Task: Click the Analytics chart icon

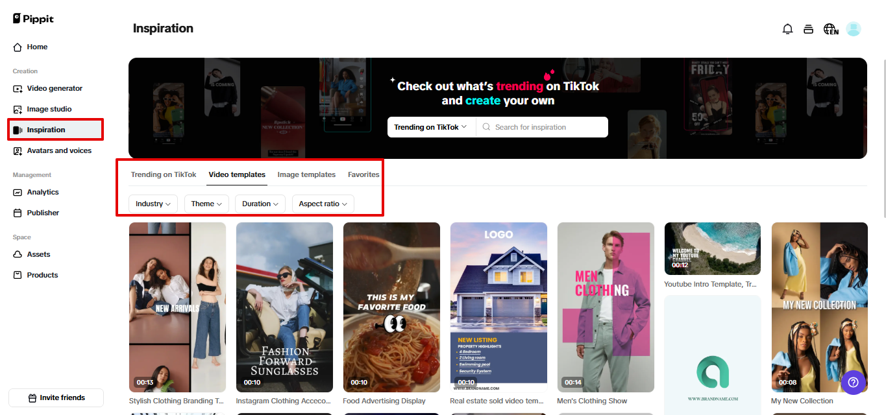Action: point(18,192)
